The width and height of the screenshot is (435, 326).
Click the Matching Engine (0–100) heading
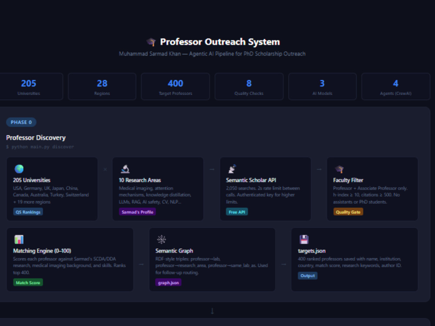pos(42,251)
